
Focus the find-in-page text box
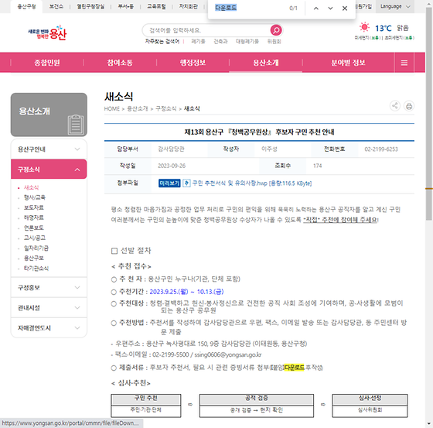tap(248, 8)
